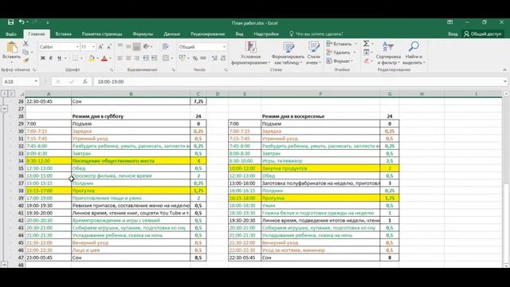Collapse the ribbon with chevron arrow
Viewport: 510px width, 287px height.
pos(504,69)
